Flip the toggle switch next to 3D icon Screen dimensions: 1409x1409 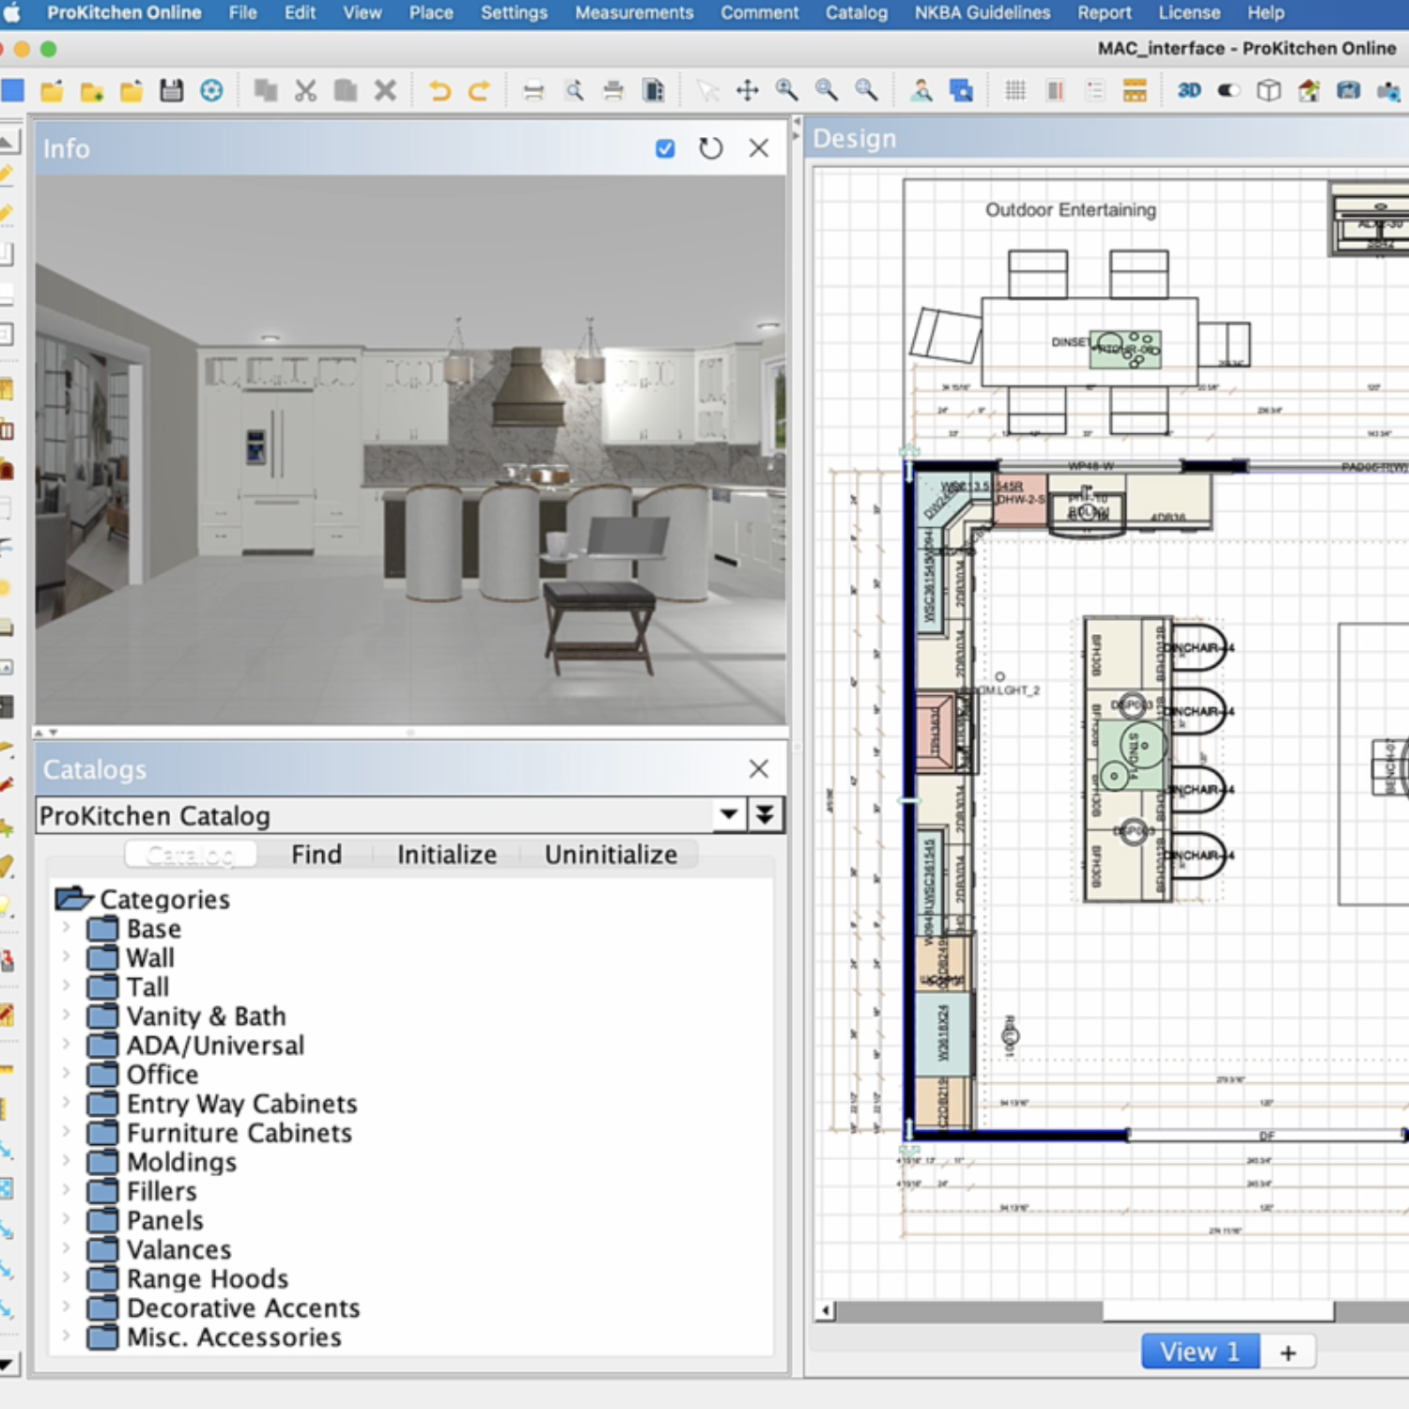(x=1229, y=90)
